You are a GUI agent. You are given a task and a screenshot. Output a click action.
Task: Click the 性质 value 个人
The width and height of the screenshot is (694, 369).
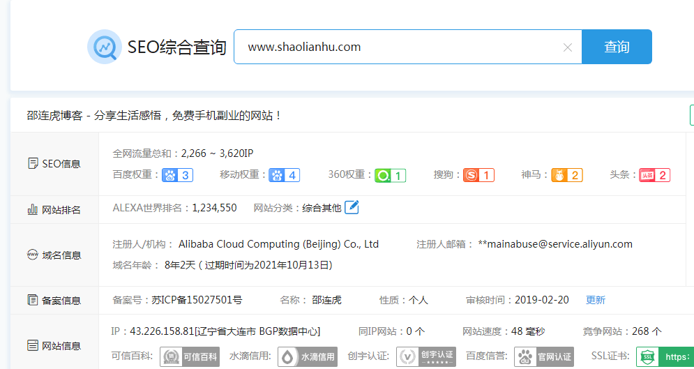[418, 300]
